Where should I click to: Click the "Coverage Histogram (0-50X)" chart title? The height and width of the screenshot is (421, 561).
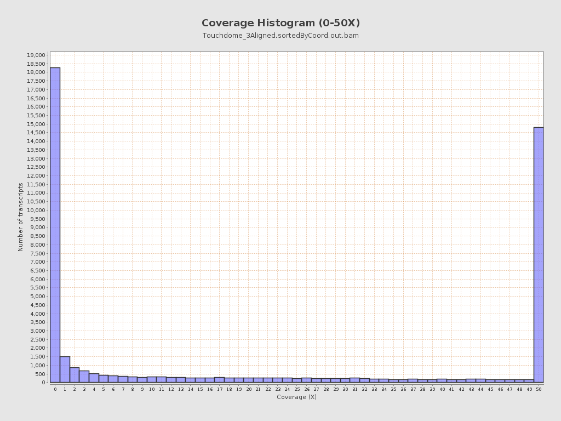(280, 23)
